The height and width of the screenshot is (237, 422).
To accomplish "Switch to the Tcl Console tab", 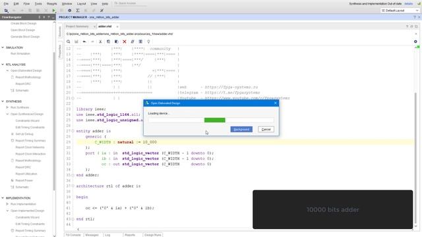I will 73,235.
